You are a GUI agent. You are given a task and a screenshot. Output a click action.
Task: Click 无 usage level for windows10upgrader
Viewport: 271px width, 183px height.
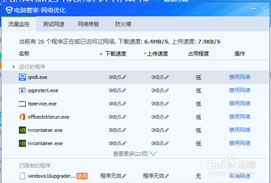198,176
